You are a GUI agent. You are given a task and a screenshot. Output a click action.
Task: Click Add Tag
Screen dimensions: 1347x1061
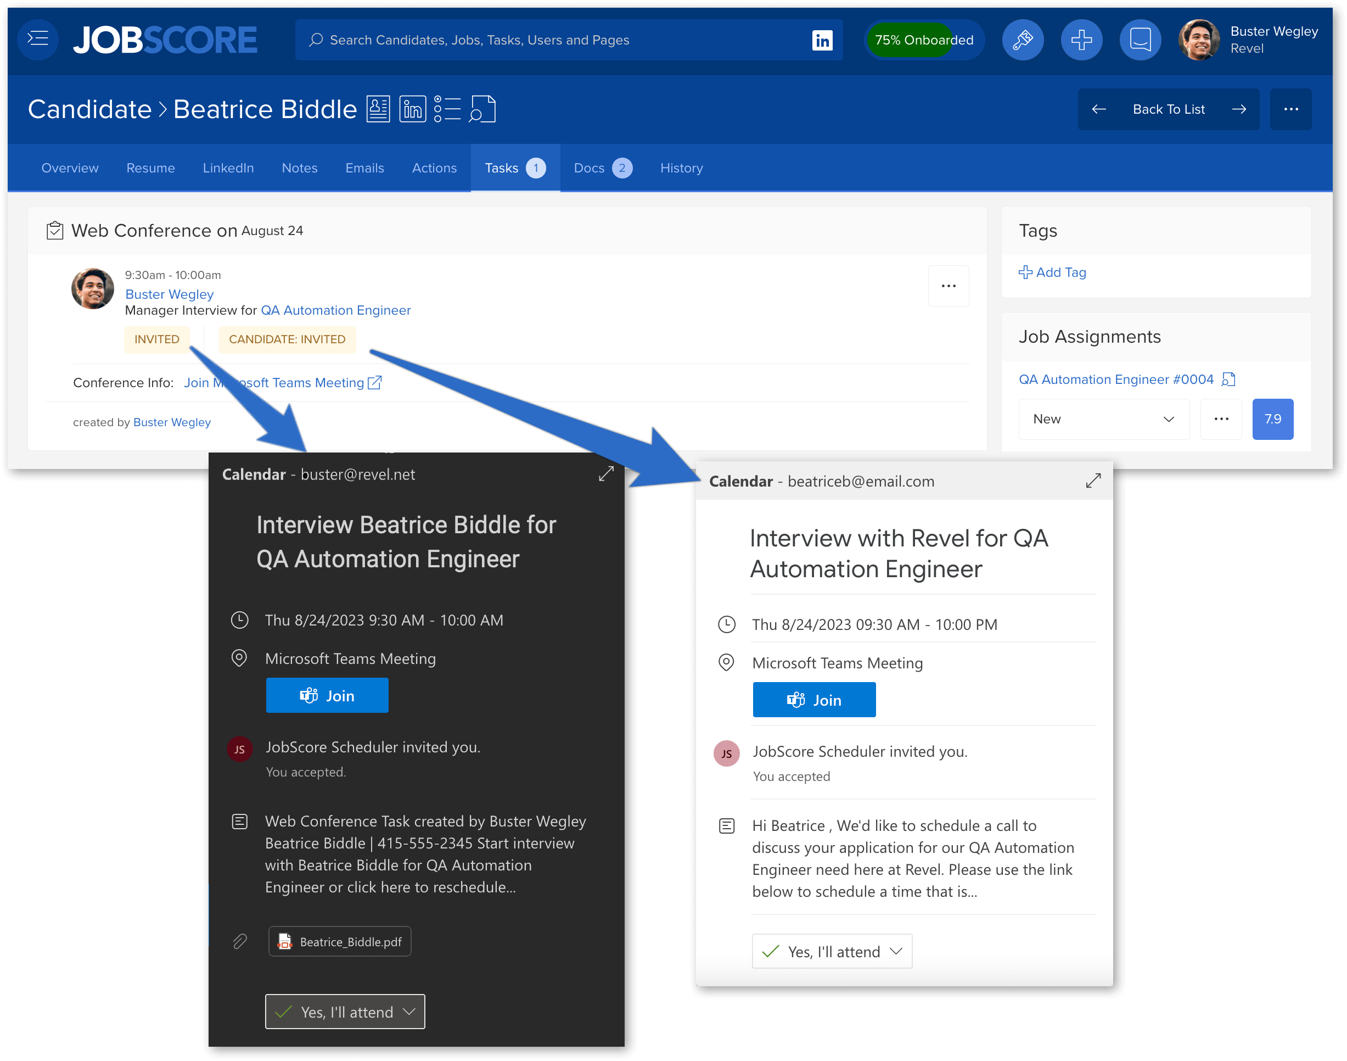pyautogui.click(x=1052, y=272)
